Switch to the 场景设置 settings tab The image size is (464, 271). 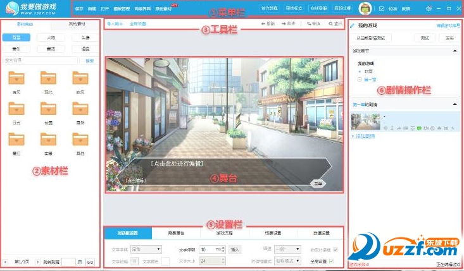[273, 233]
